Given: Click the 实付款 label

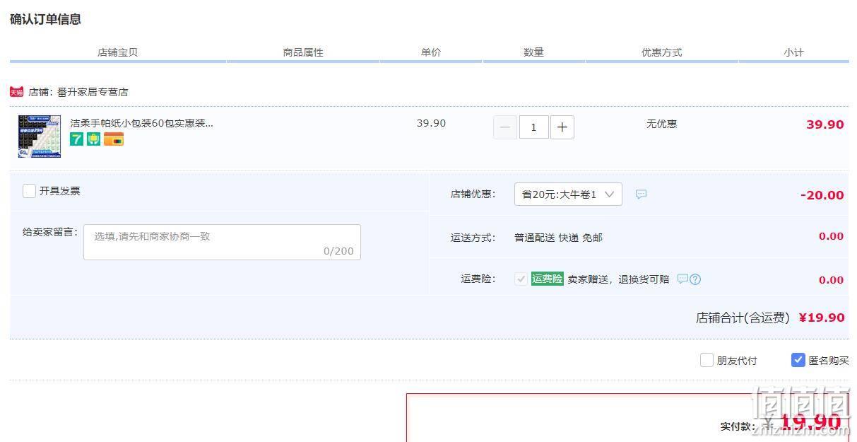Looking at the screenshot, I should tap(737, 426).
